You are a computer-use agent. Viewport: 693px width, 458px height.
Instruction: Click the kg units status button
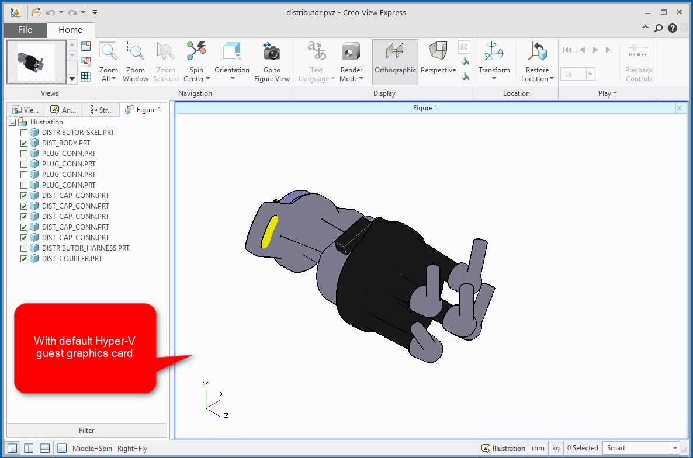(556, 448)
